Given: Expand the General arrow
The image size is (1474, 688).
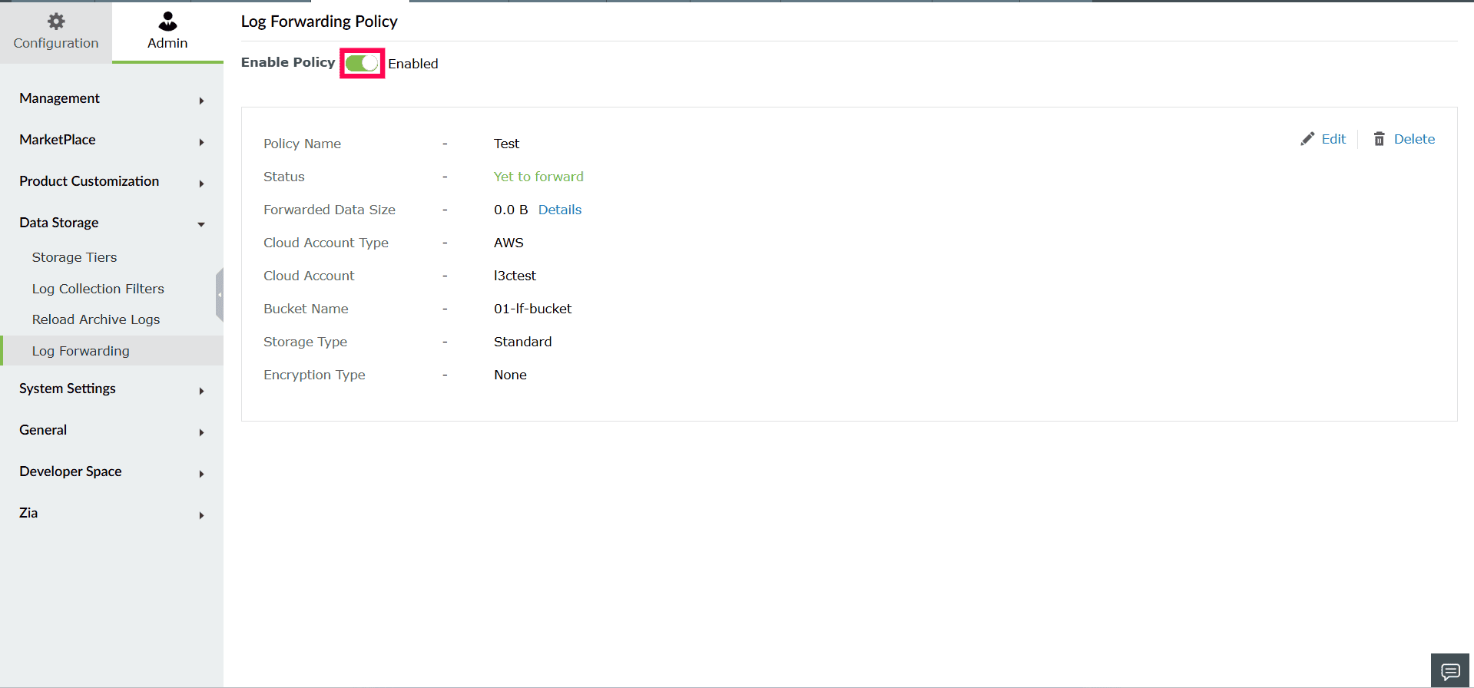Looking at the screenshot, I should (201, 432).
